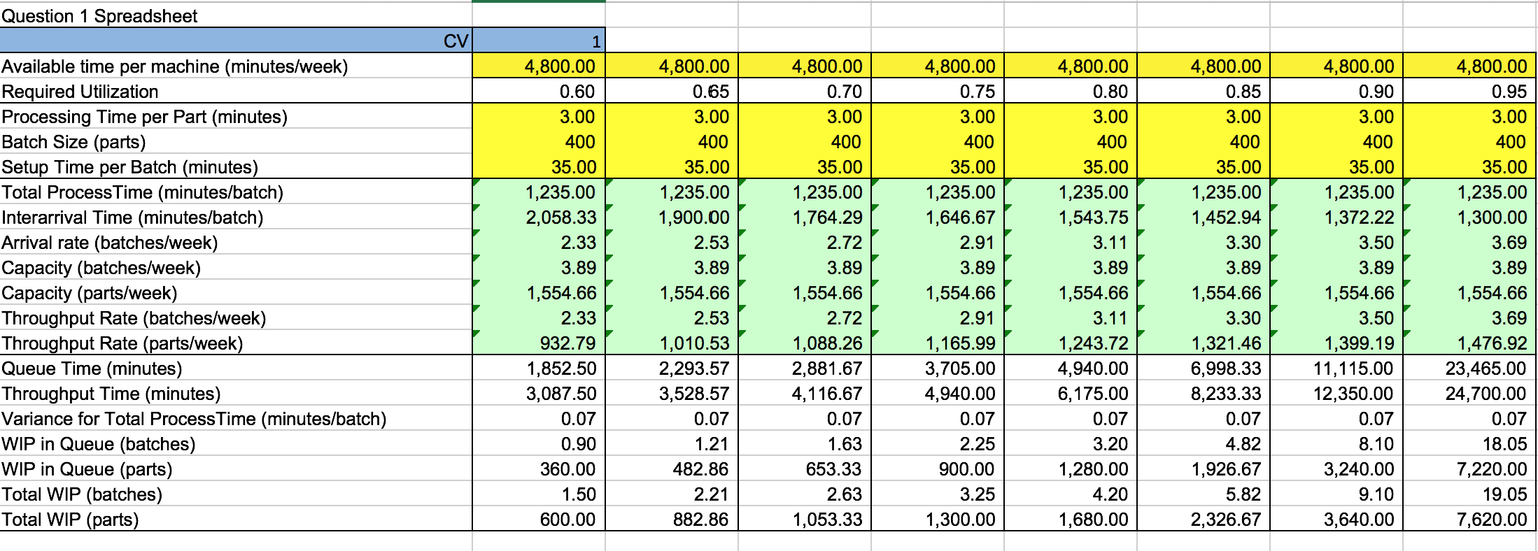Click Interarrival Time value 1,646.67
The height and width of the screenshot is (551, 1538).
(960, 217)
